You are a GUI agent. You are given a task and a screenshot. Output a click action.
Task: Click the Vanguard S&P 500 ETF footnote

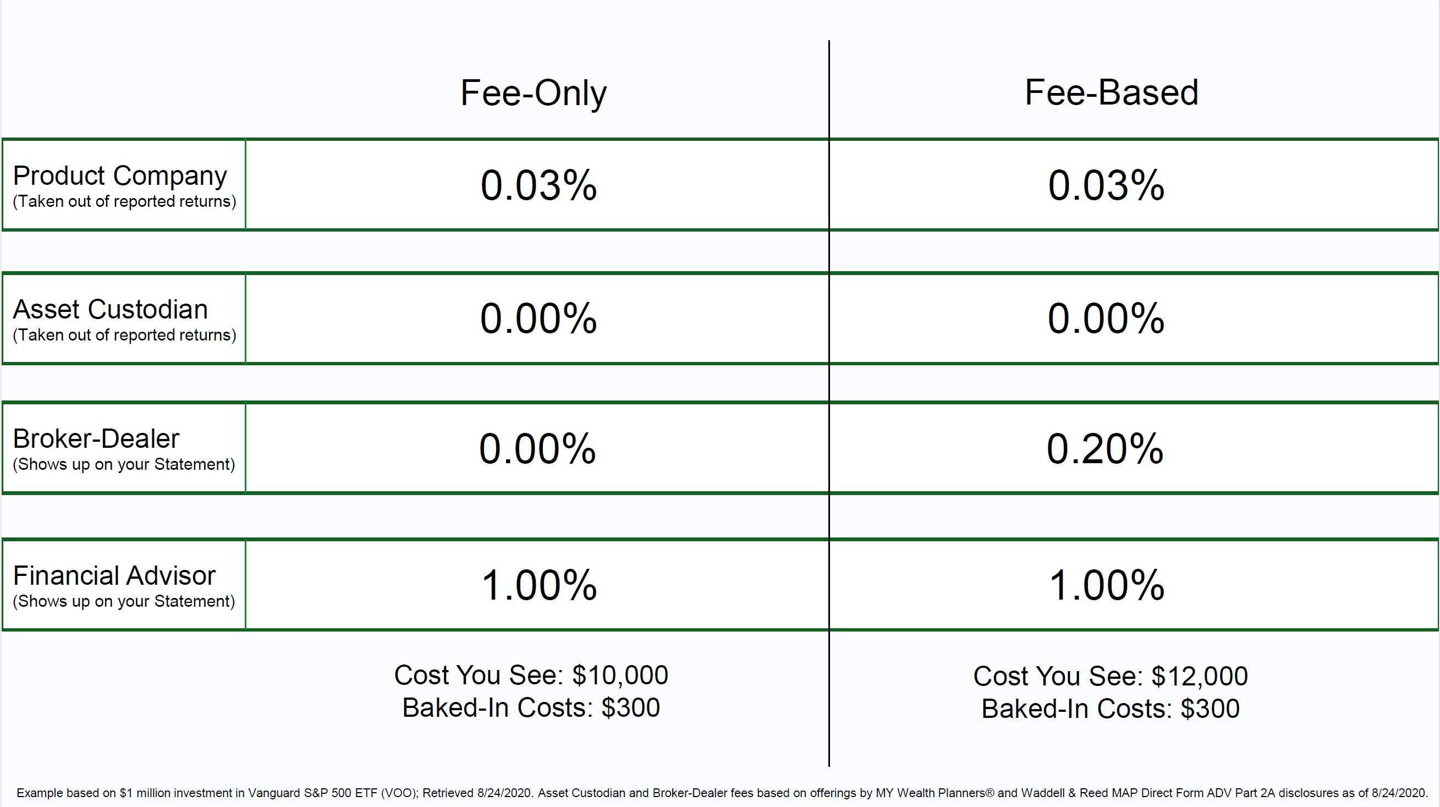coord(722,793)
